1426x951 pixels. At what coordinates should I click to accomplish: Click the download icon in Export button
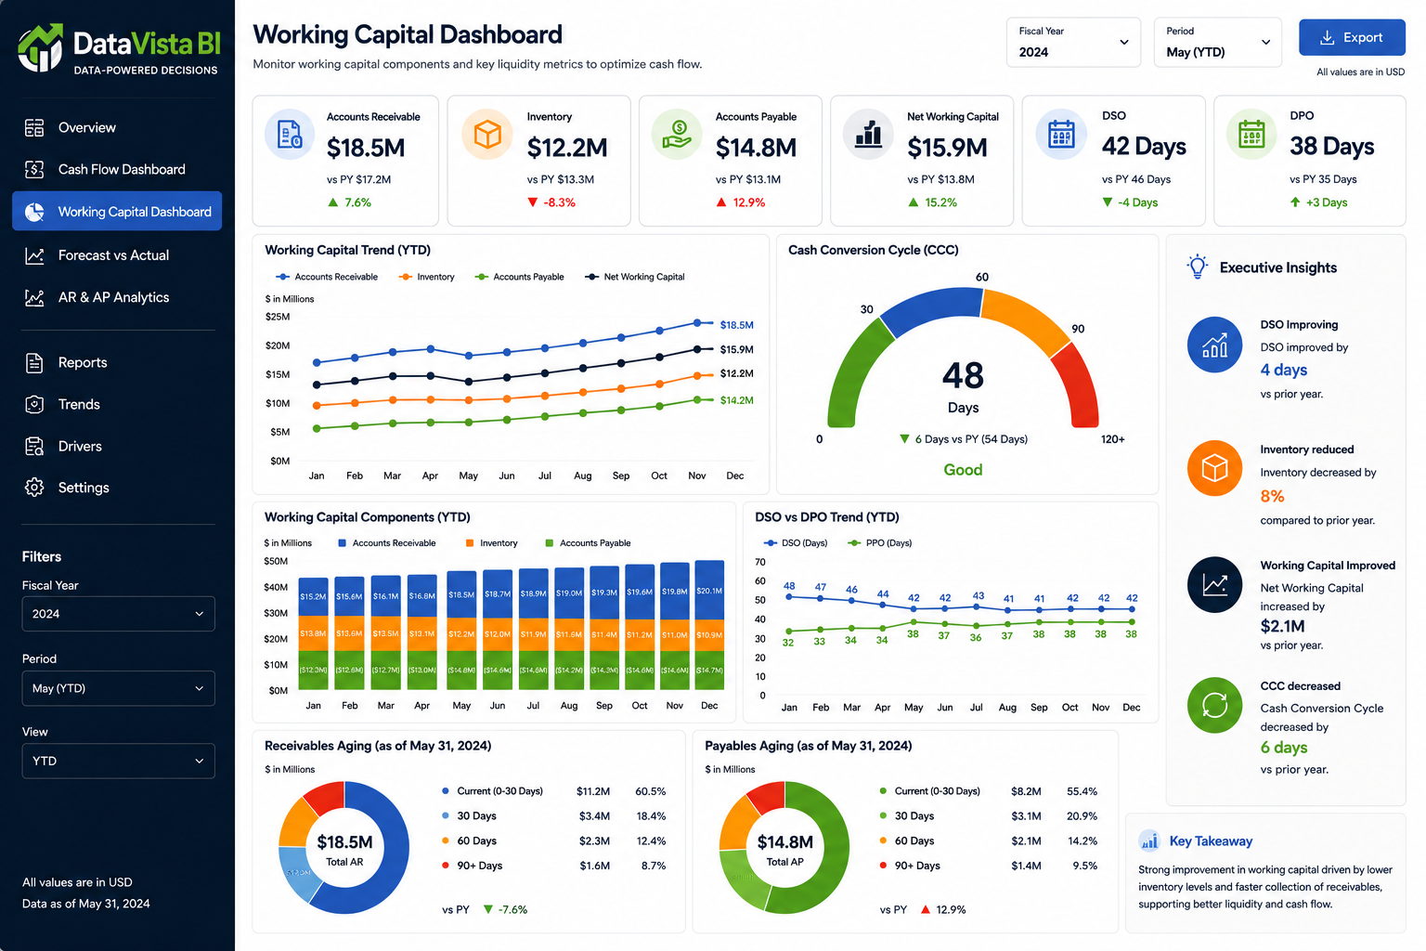point(1328,37)
